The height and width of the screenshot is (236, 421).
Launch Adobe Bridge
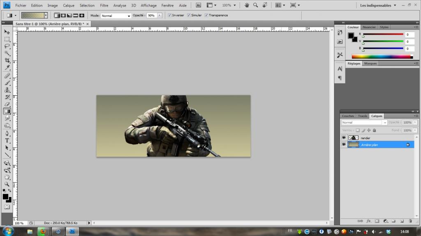199,5
